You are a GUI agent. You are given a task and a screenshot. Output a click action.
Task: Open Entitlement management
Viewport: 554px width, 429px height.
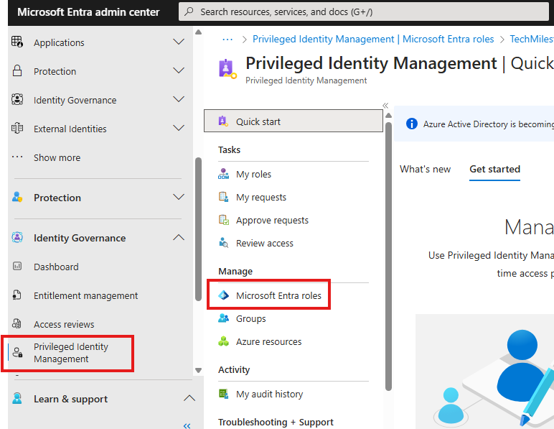tap(85, 295)
